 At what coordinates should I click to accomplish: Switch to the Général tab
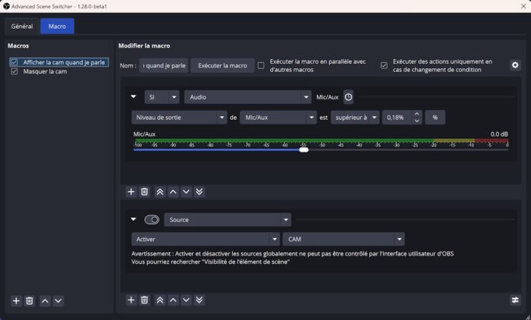tap(22, 26)
